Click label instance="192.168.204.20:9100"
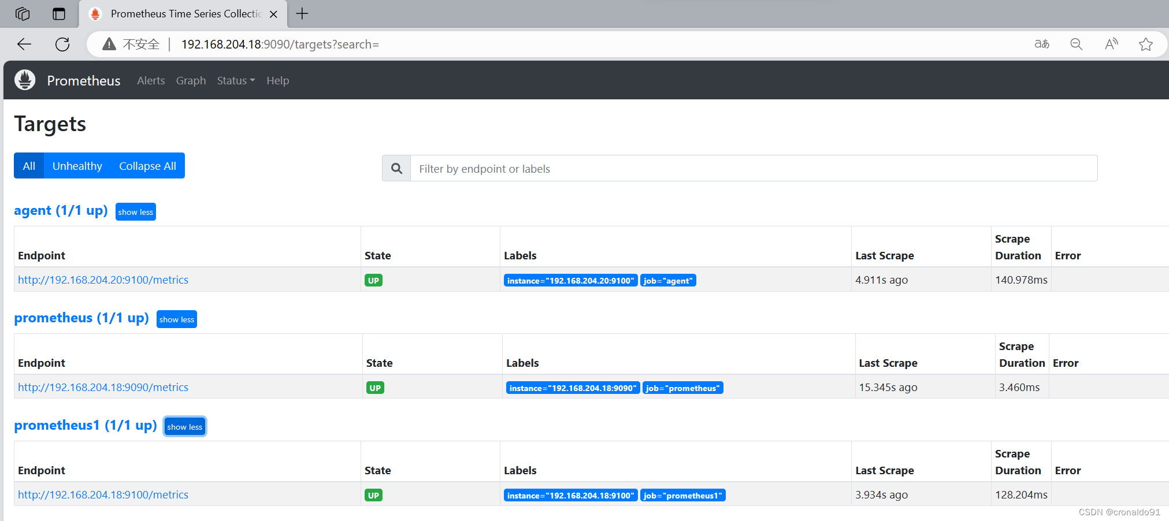This screenshot has width=1169, height=521. (x=571, y=281)
